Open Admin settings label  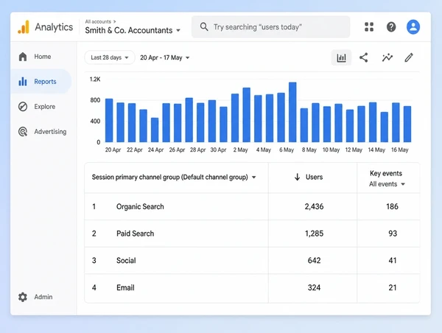[x=43, y=297]
